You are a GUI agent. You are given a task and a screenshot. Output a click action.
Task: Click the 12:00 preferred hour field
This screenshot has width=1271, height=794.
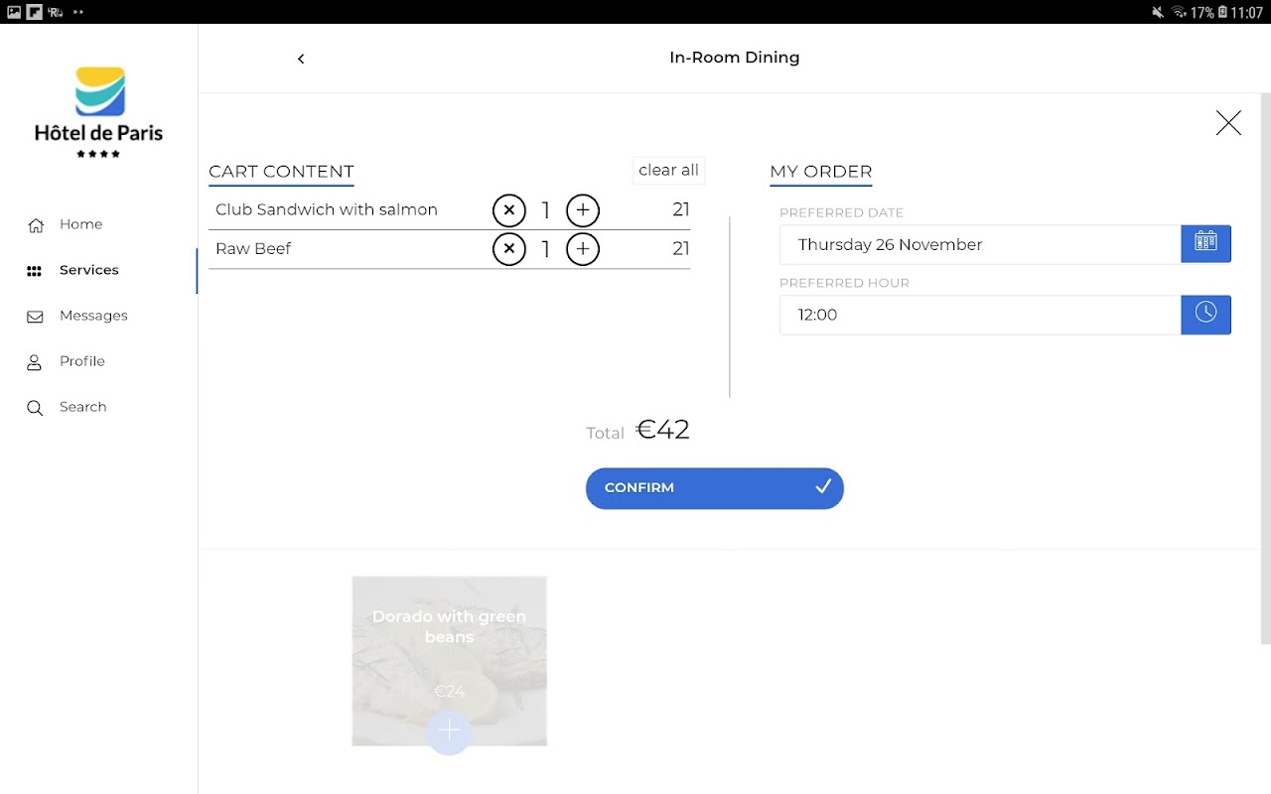coord(980,315)
